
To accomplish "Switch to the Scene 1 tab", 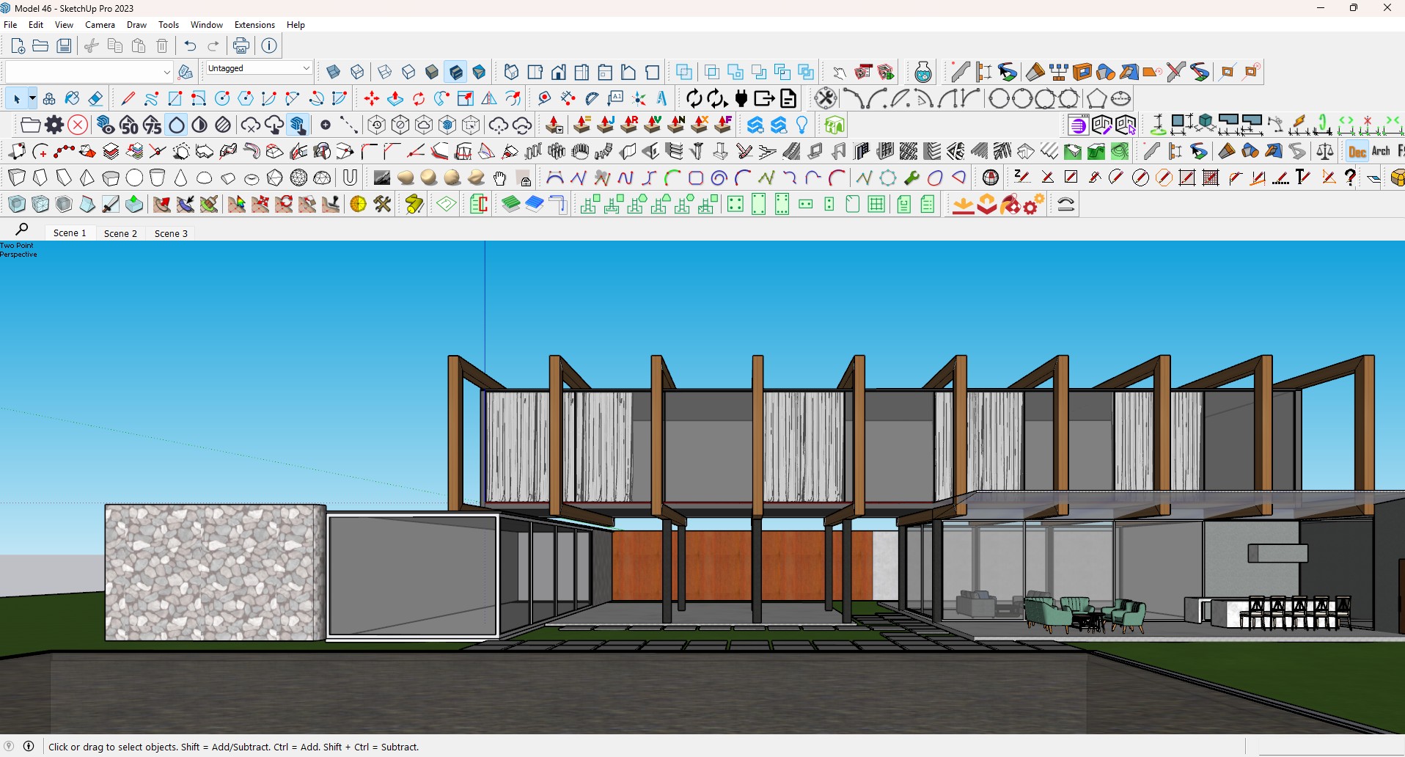I will point(70,233).
